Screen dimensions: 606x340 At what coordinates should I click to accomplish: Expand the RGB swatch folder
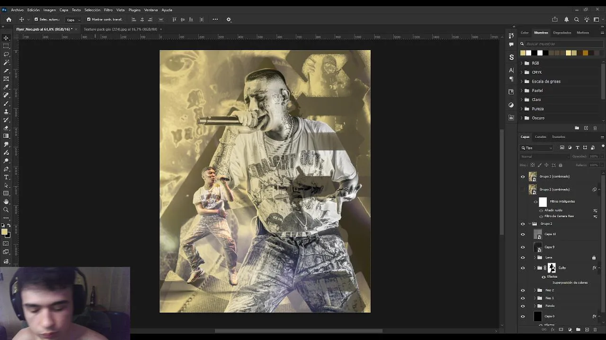(x=522, y=63)
